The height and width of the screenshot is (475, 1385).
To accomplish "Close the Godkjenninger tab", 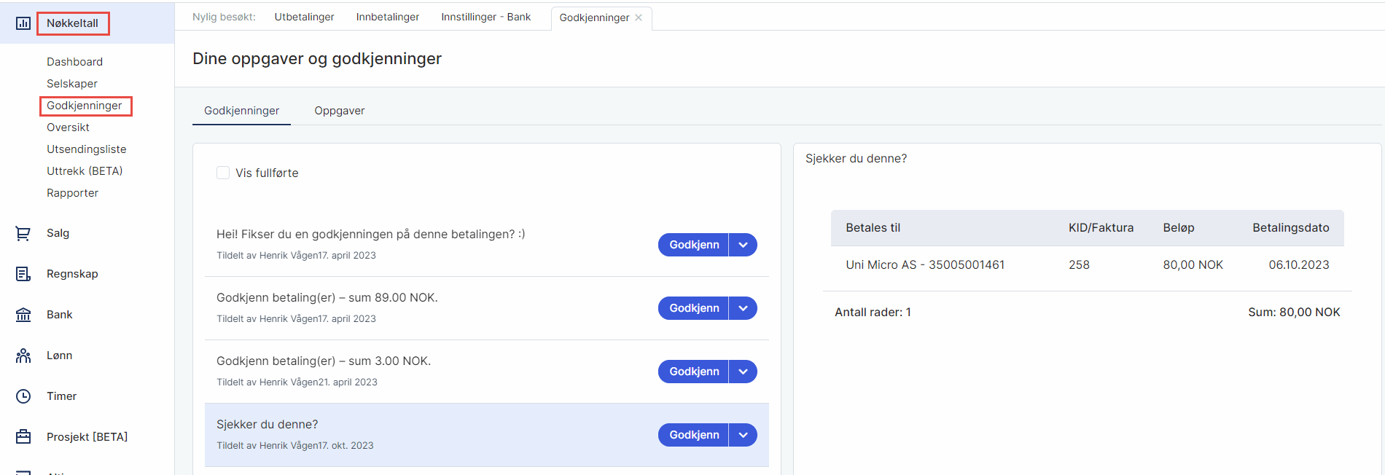I will (639, 17).
